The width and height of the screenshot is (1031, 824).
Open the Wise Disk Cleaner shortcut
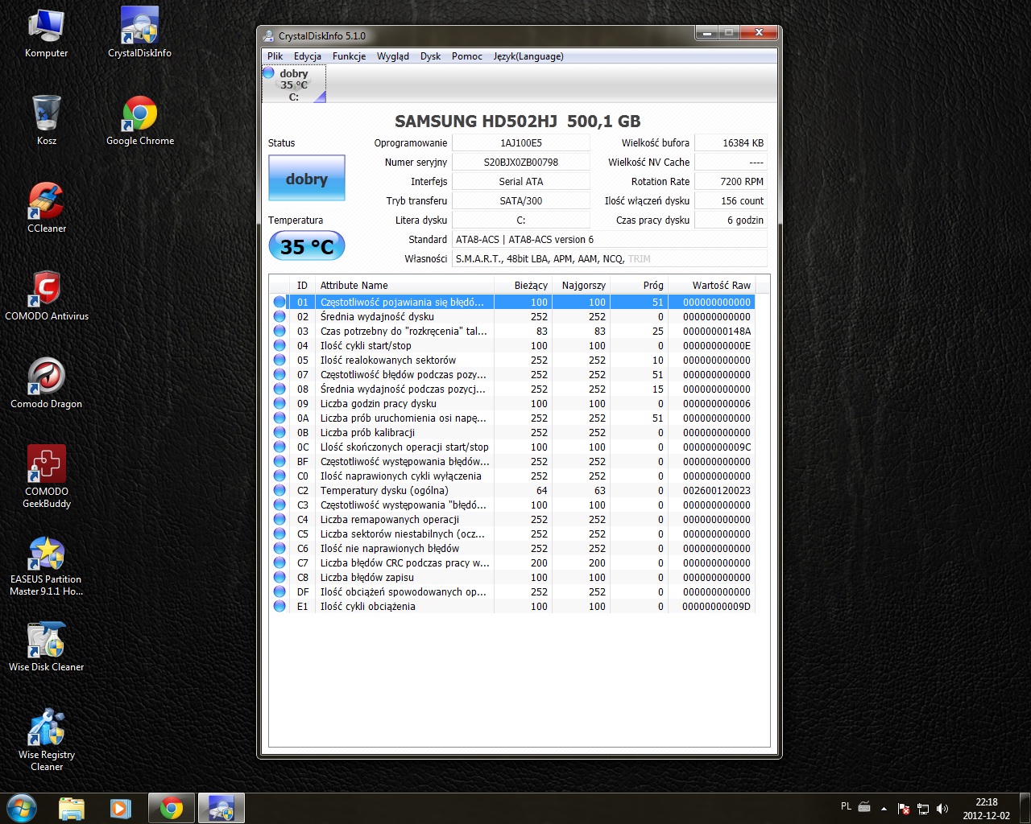click(x=46, y=647)
